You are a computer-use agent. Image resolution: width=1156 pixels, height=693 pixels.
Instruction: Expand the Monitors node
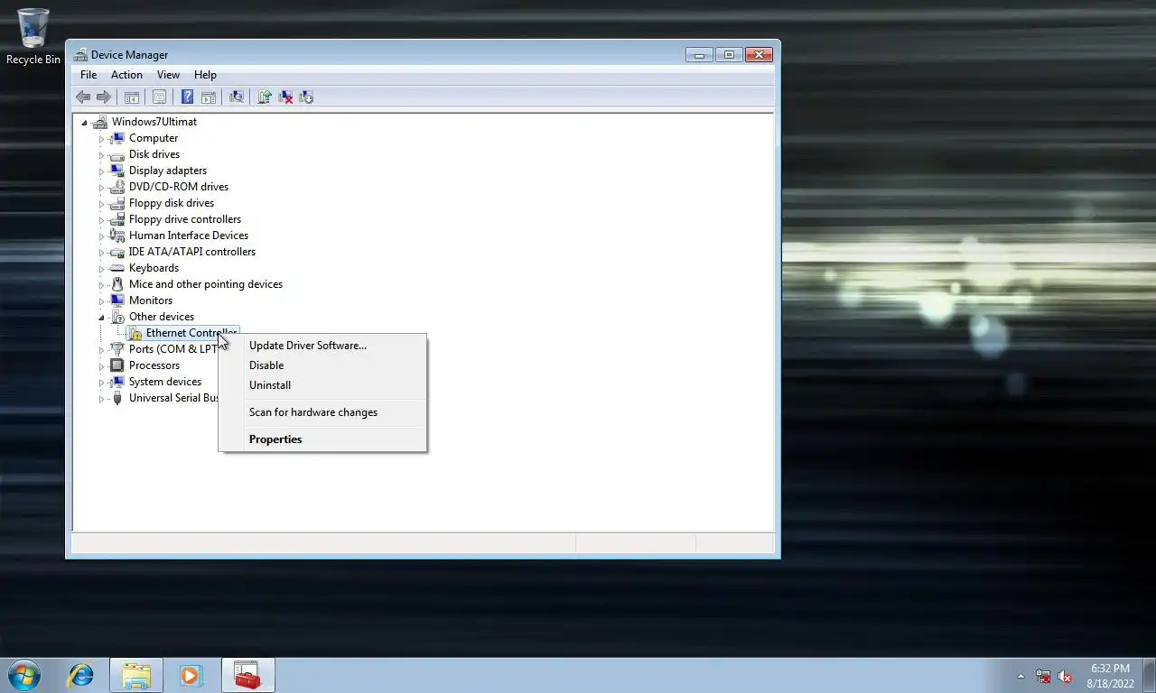pos(101,301)
